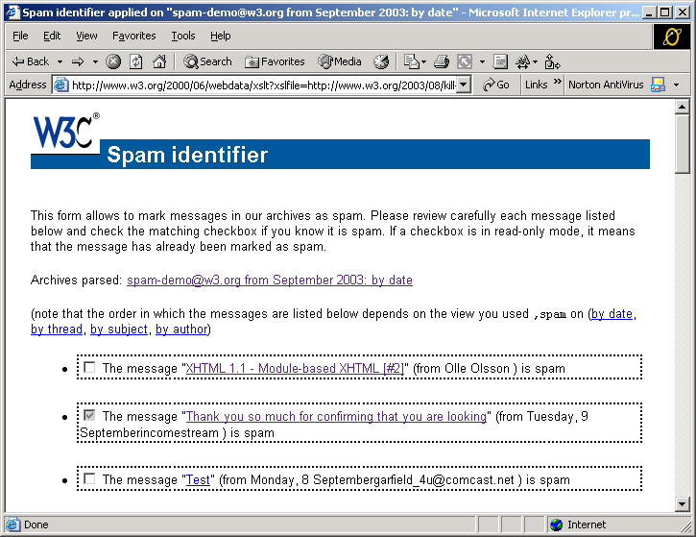Image resolution: width=696 pixels, height=537 pixels.
Task: Follow the 'by date' view link
Action: coord(612,313)
